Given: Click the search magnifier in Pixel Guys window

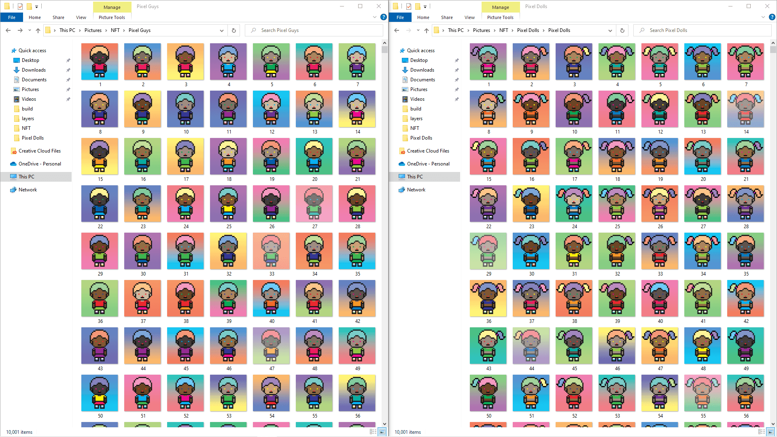Looking at the screenshot, I should click(253, 30).
